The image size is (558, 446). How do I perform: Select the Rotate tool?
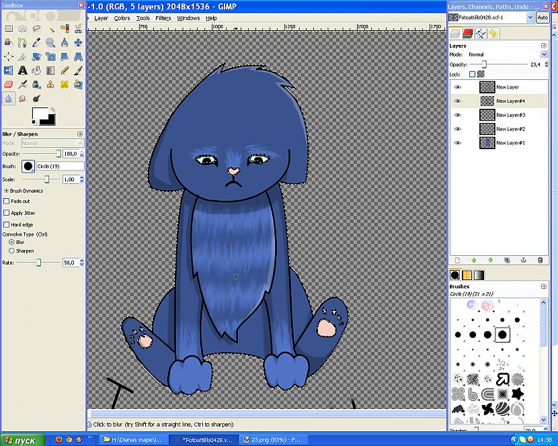coord(36,56)
